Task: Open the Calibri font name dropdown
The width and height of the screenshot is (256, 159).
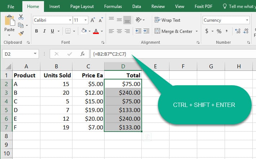Action: [70, 20]
